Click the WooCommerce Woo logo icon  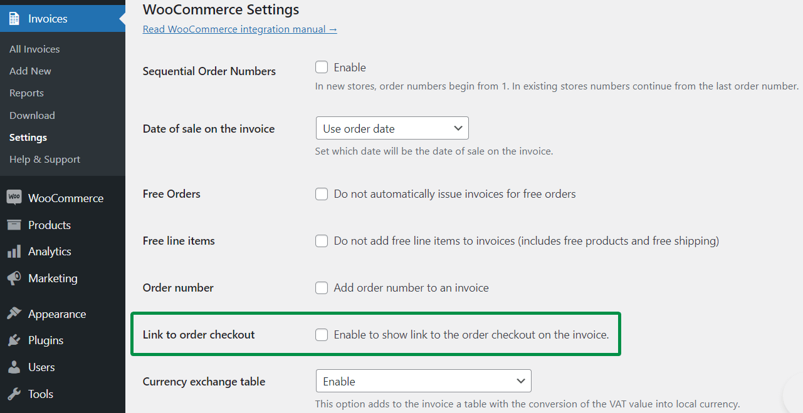14,198
